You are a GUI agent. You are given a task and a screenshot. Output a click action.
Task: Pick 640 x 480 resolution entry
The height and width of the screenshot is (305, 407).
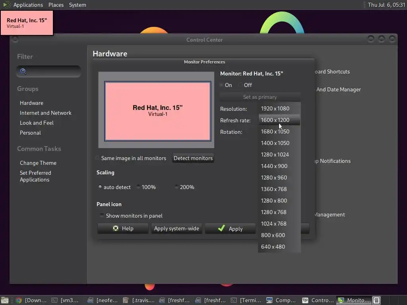pos(279,247)
